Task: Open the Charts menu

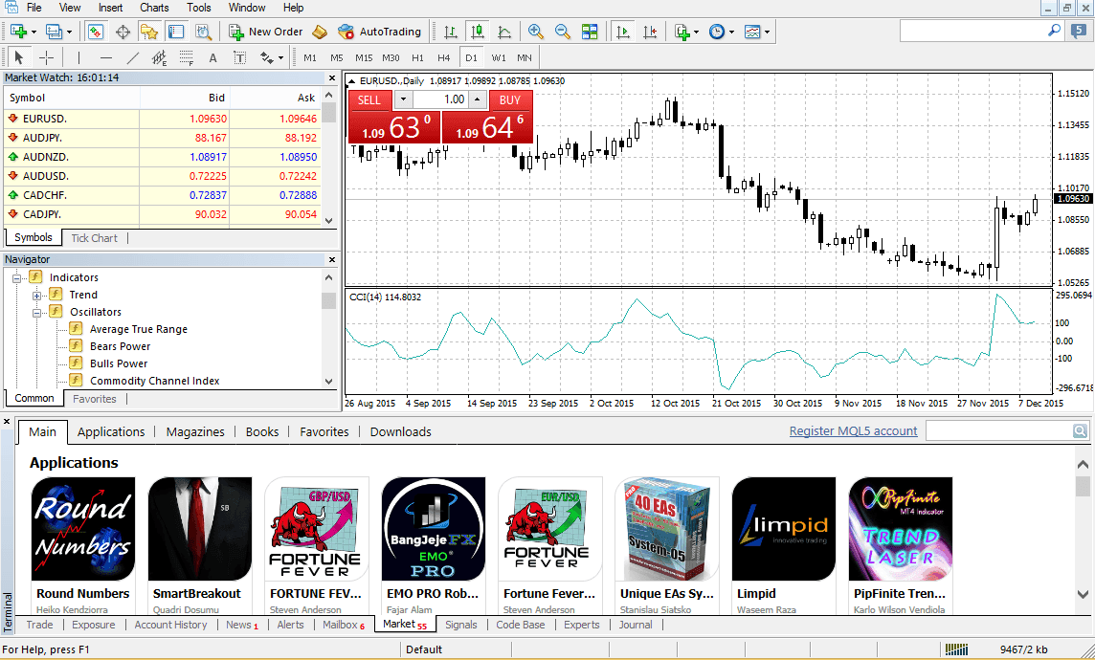Action: (x=154, y=8)
